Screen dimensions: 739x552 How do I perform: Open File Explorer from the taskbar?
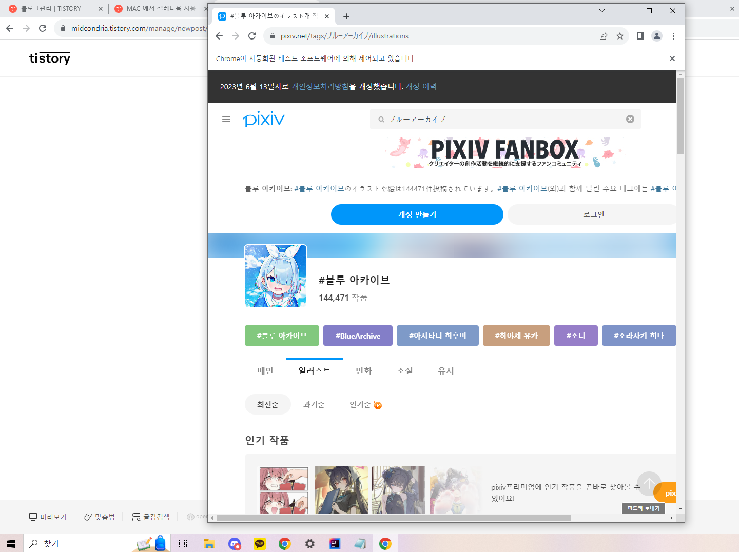209,543
